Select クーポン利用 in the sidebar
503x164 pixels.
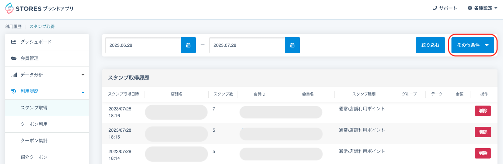point(34,124)
